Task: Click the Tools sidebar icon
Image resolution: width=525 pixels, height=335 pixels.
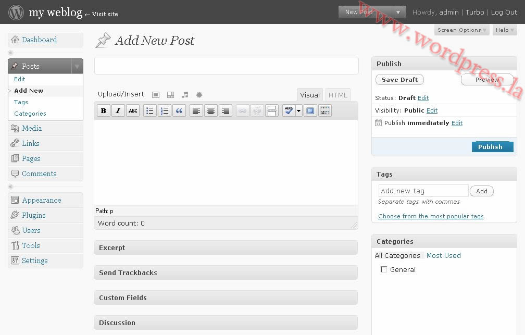Action: point(15,245)
